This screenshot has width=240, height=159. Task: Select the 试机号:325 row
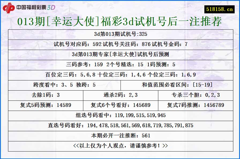(120, 34)
